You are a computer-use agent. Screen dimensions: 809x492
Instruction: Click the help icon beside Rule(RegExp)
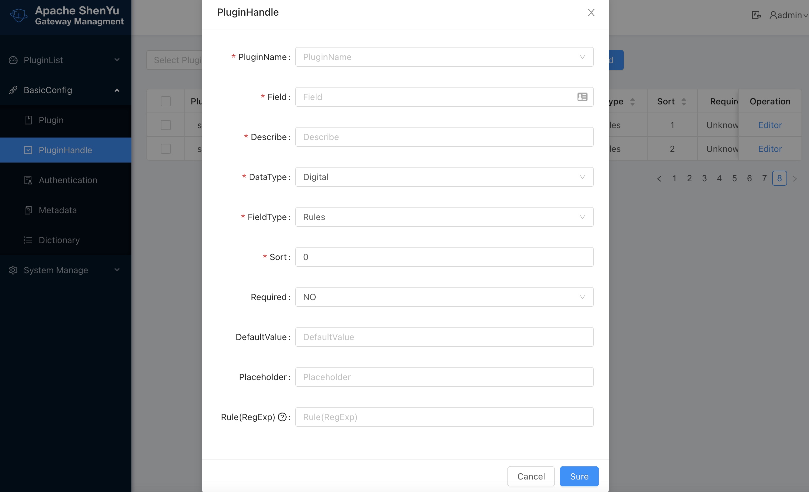(282, 417)
